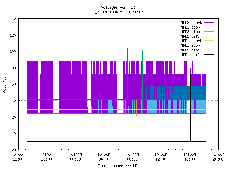Click the 'NPD2 bias' legend label

[190, 32]
